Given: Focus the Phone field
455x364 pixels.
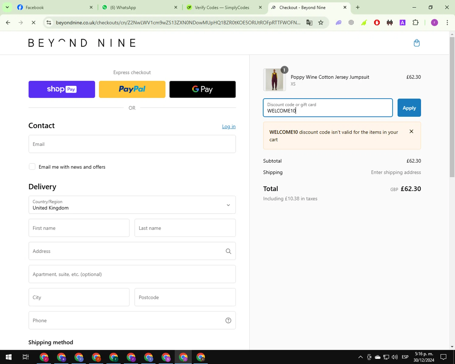Looking at the screenshot, I should pos(132,320).
